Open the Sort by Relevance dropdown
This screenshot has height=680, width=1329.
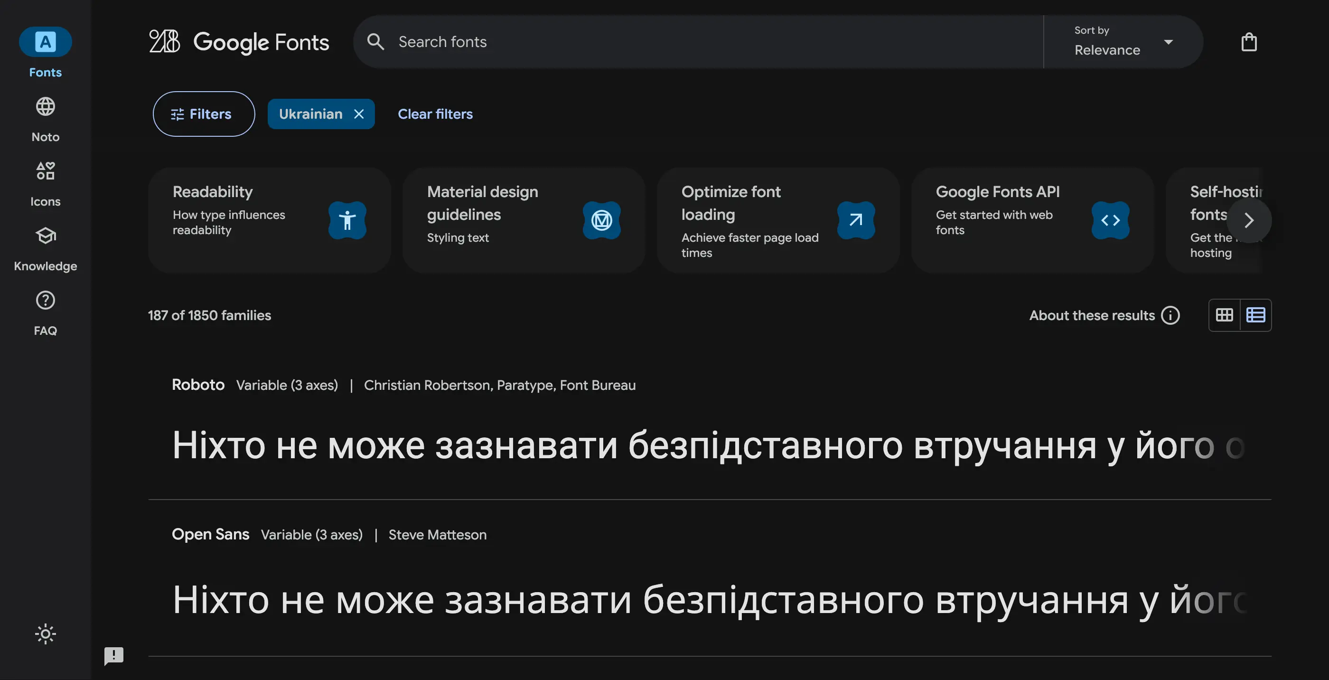click(1123, 41)
